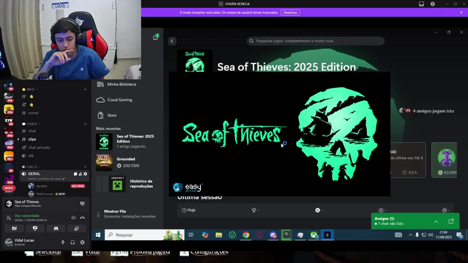Open Xbox app taskbar icon
The height and width of the screenshot is (263, 468).
pos(314,235)
